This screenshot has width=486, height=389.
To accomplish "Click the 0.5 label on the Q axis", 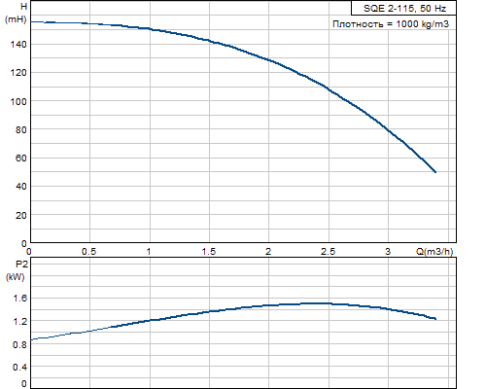I will [x=88, y=252].
